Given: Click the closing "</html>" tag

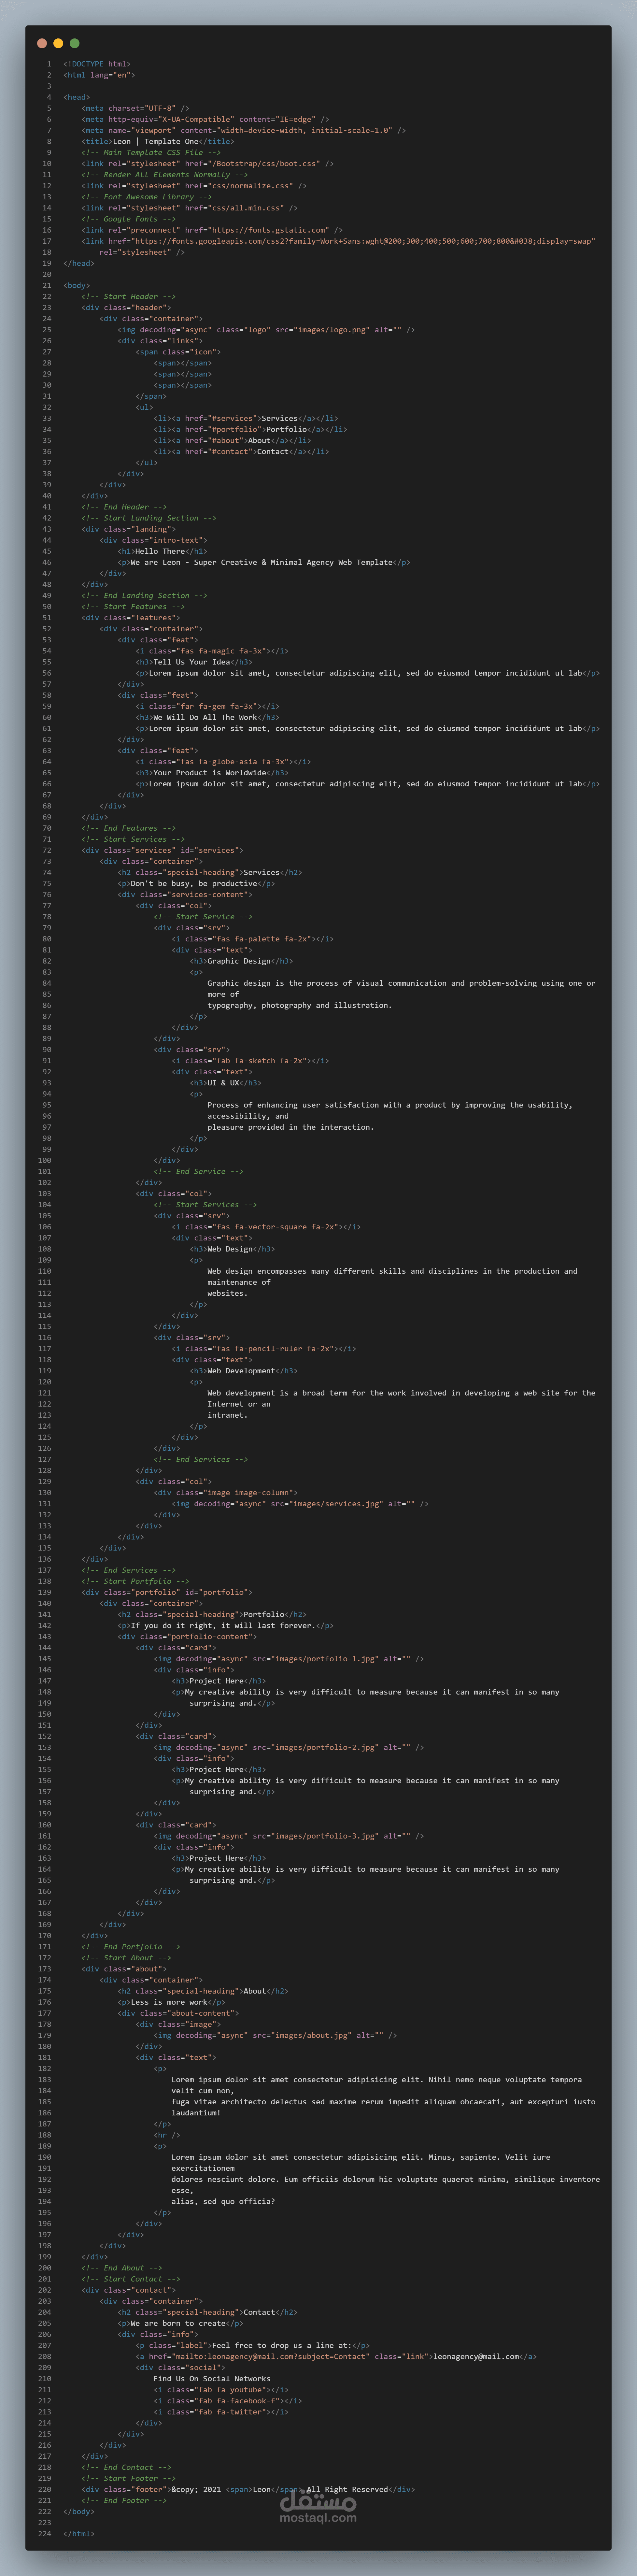Looking at the screenshot, I should [x=79, y=2534].
